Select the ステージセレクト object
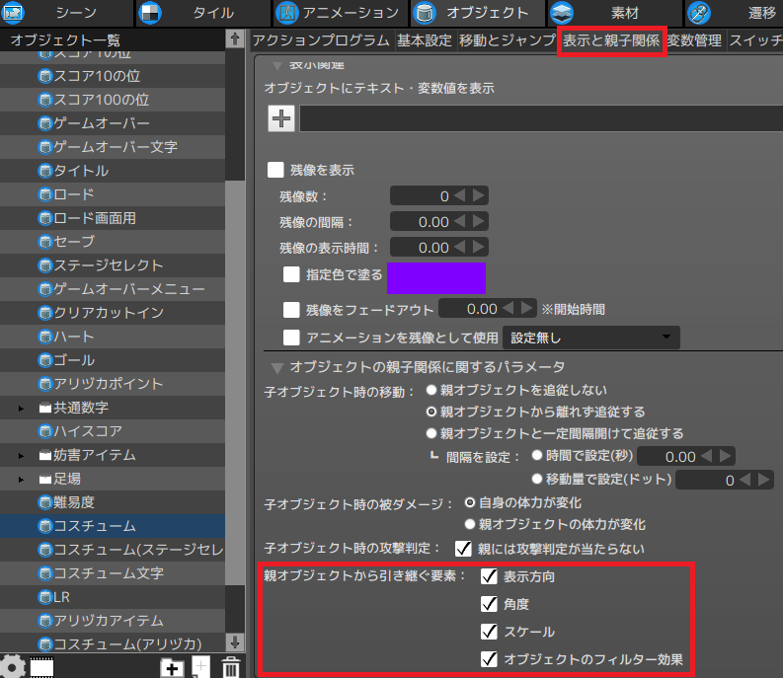Image resolution: width=783 pixels, height=678 pixels. (x=113, y=265)
